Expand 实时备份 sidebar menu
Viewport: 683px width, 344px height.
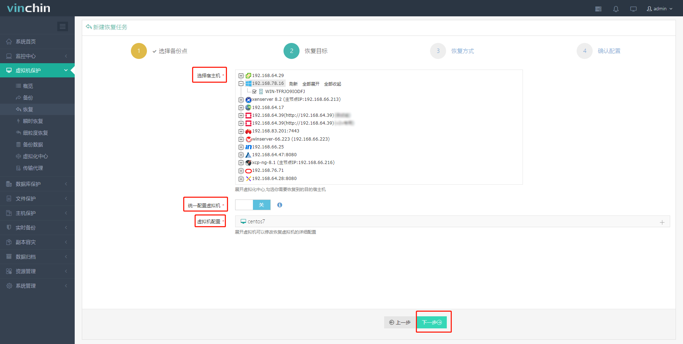[x=37, y=228]
